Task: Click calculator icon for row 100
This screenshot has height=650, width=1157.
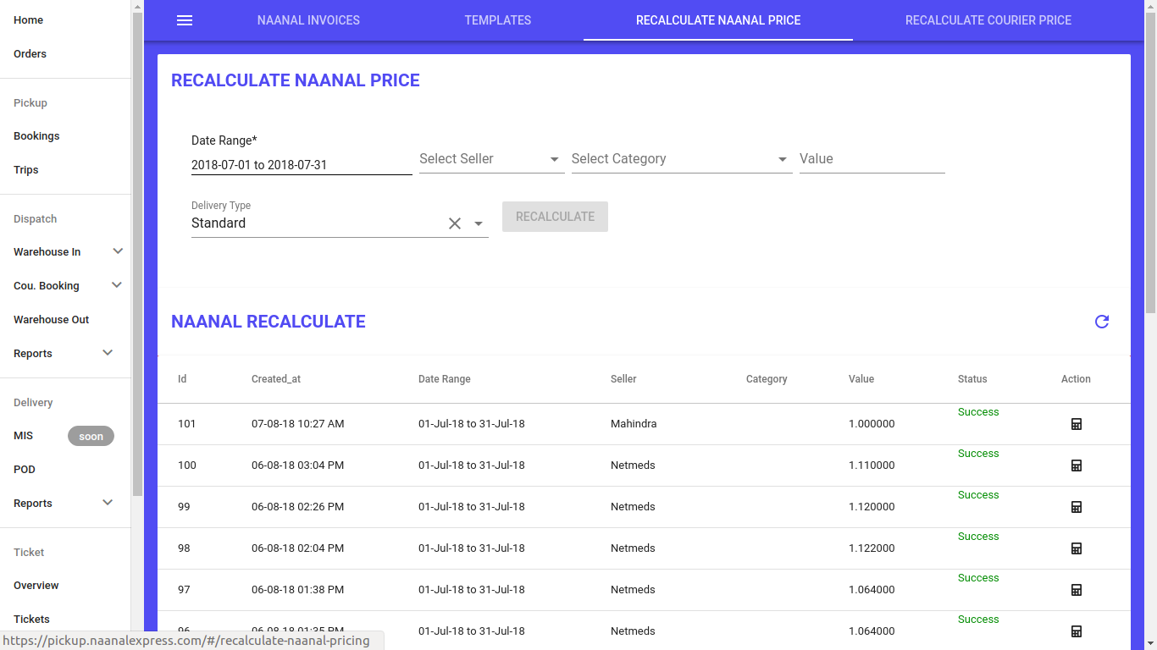Action: click(1077, 465)
